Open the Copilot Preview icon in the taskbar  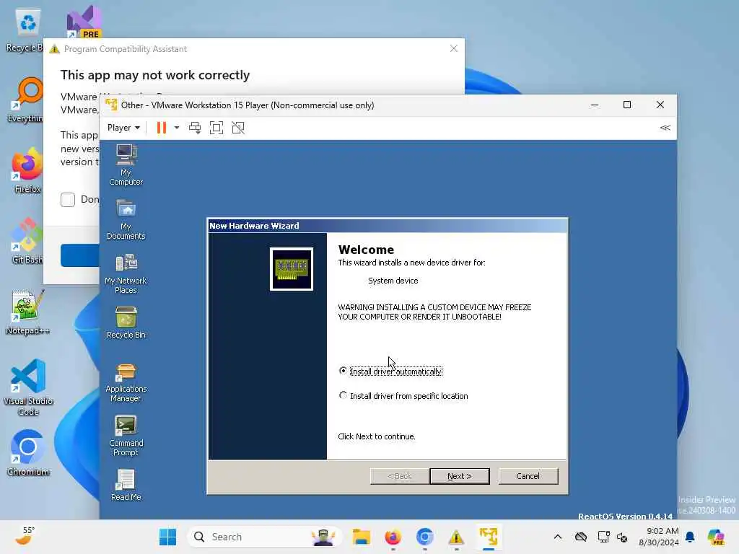pyautogui.click(x=715, y=537)
